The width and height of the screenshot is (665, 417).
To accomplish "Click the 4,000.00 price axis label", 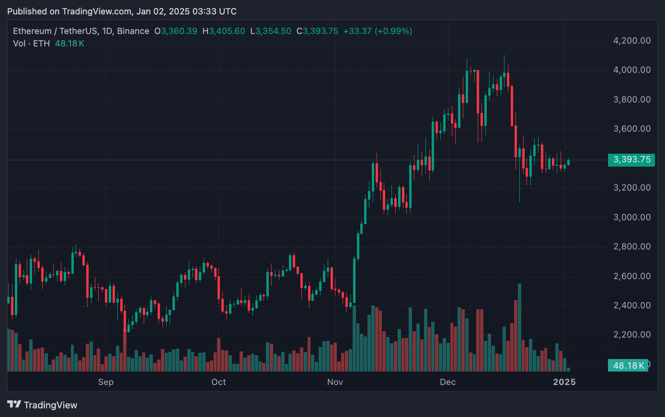I will [632, 70].
